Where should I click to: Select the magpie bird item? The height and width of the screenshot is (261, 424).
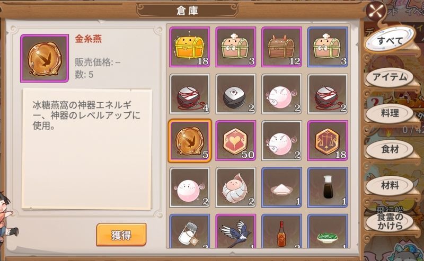pyautogui.click(x=235, y=231)
